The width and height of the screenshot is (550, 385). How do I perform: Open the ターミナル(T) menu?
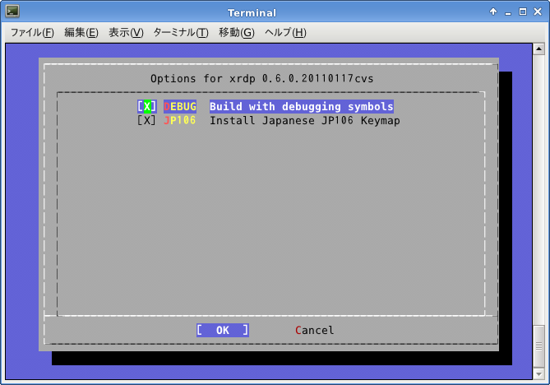click(x=181, y=33)
